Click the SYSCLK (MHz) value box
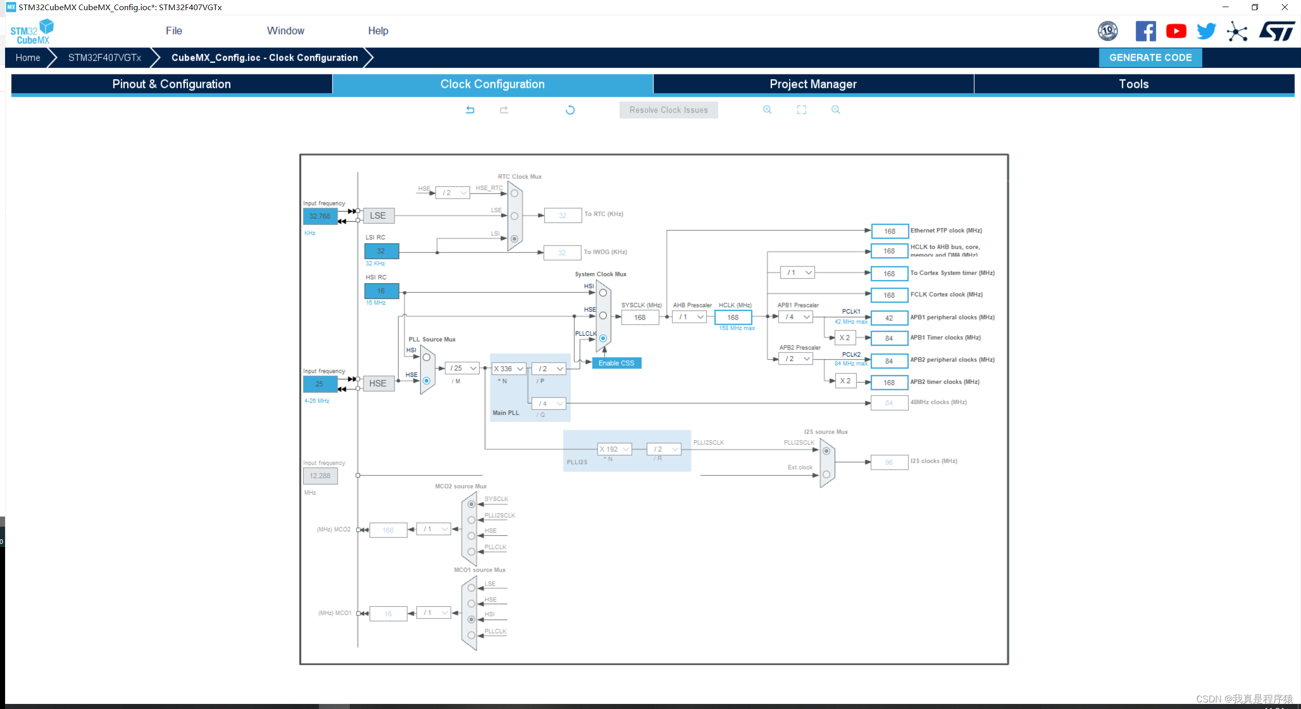 [x=640, y=318]
